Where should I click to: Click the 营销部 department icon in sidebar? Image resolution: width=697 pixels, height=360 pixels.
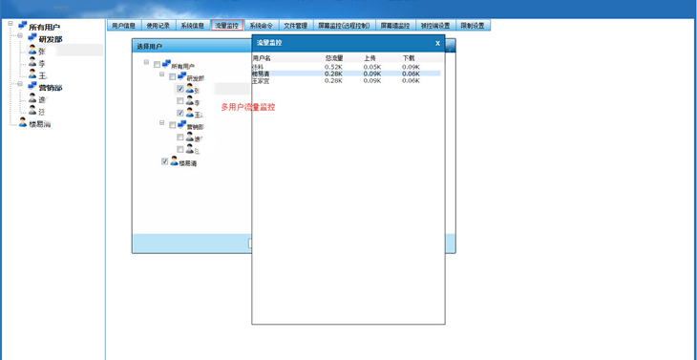coord(32,86)
